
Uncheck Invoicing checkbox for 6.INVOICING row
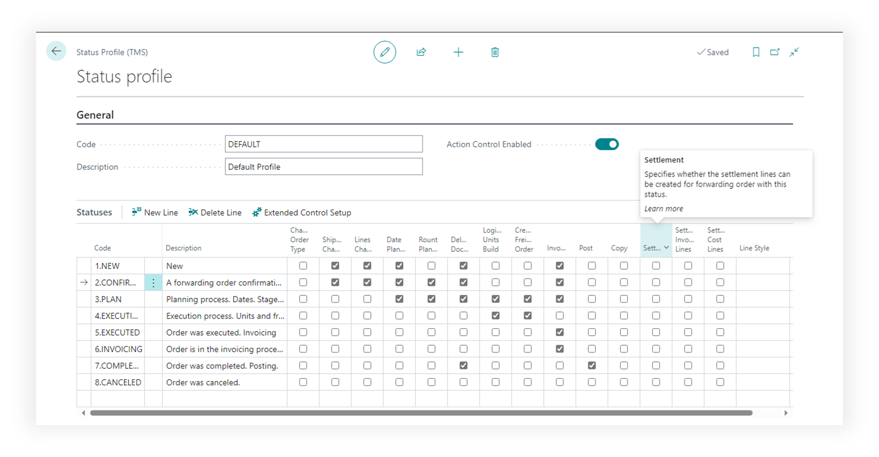560,349
